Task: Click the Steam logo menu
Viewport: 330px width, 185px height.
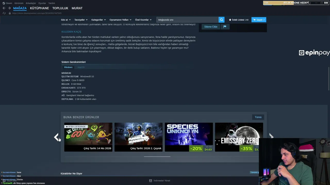Action: [7, 3]
